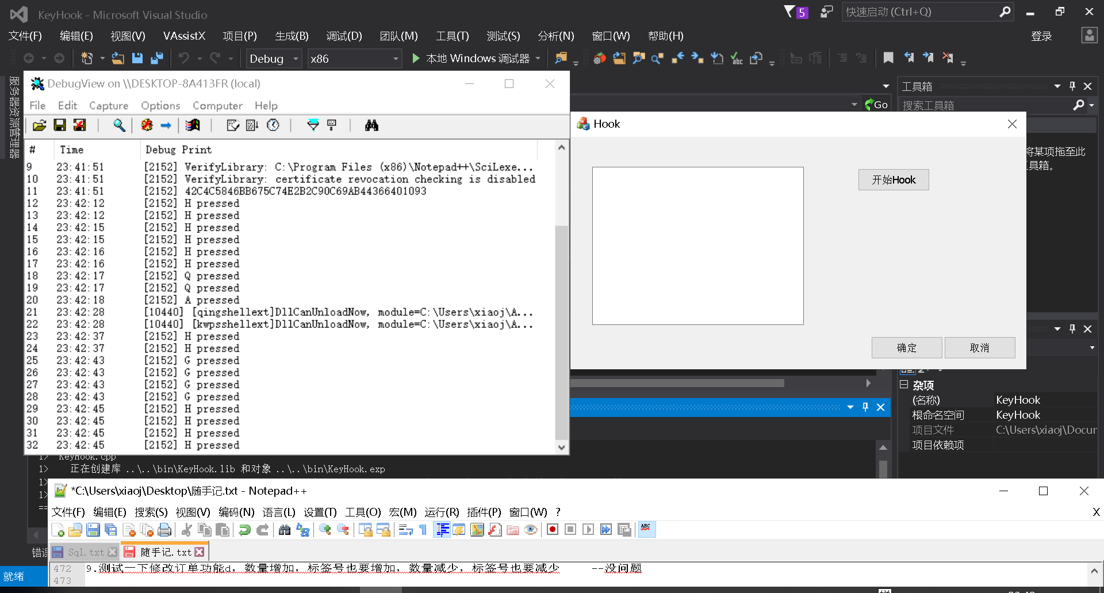Viewport: 1104px width, 593px height.
Task: Click VAssistX spell-check abc icon
Action: tap(737, 58)
